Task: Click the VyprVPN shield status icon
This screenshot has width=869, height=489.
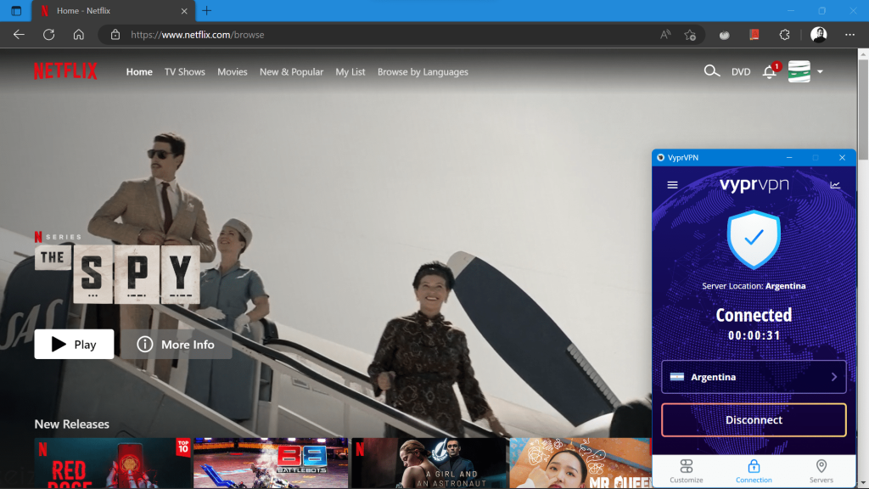Action: [754, 239]
